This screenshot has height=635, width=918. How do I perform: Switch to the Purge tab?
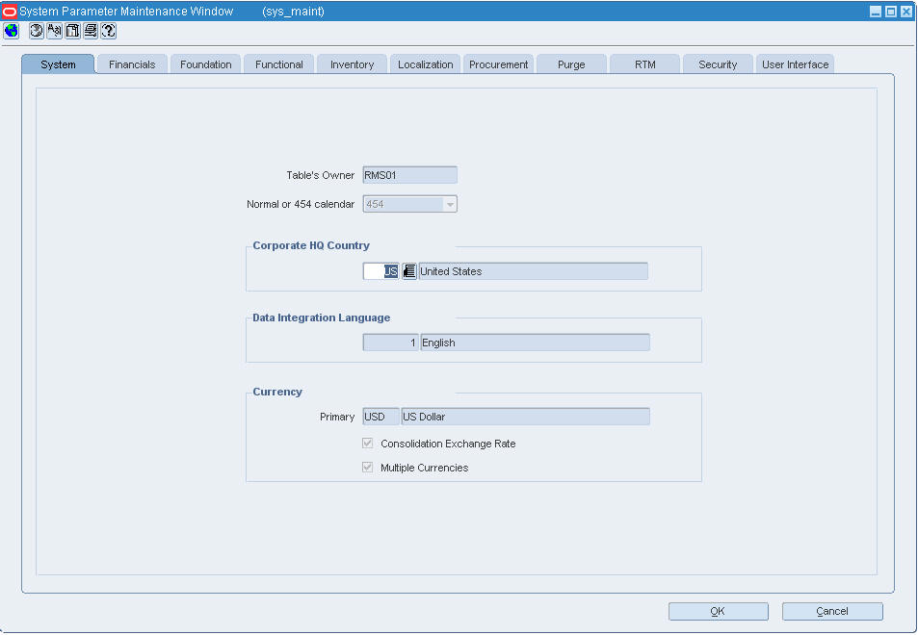pyautogui.click(x=571, y=64)
